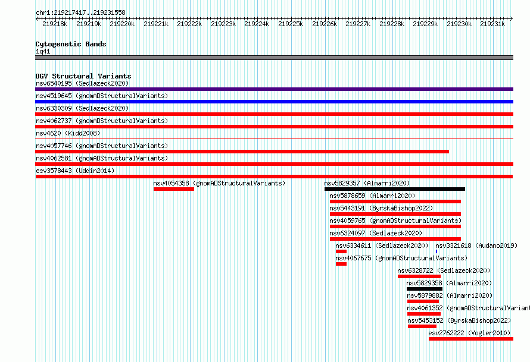Click the 219226k ruler position
The height and width of the screenshot is (362, 530).
click(x=325, y=24)
